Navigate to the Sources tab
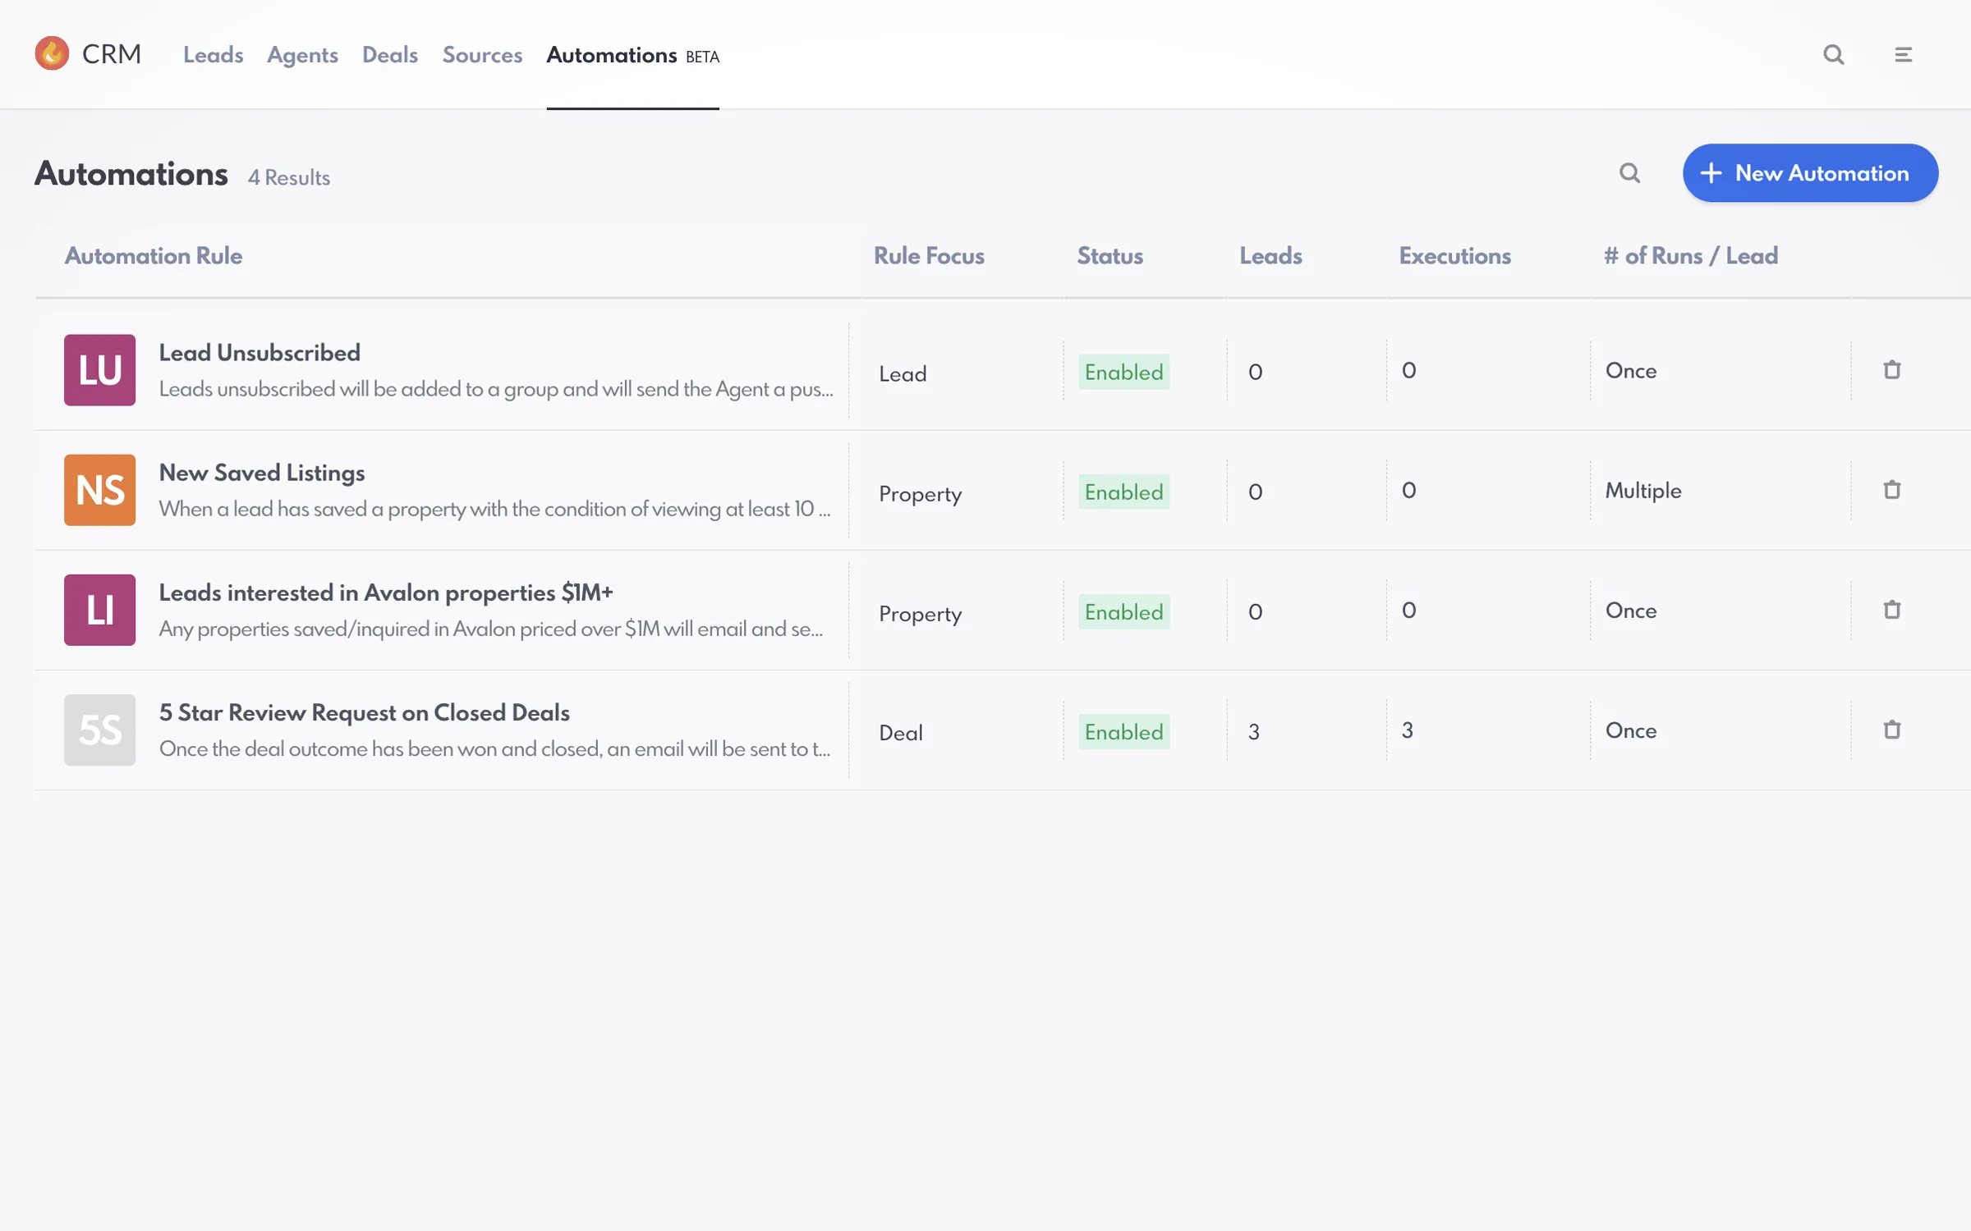 [x=482, y=55]
